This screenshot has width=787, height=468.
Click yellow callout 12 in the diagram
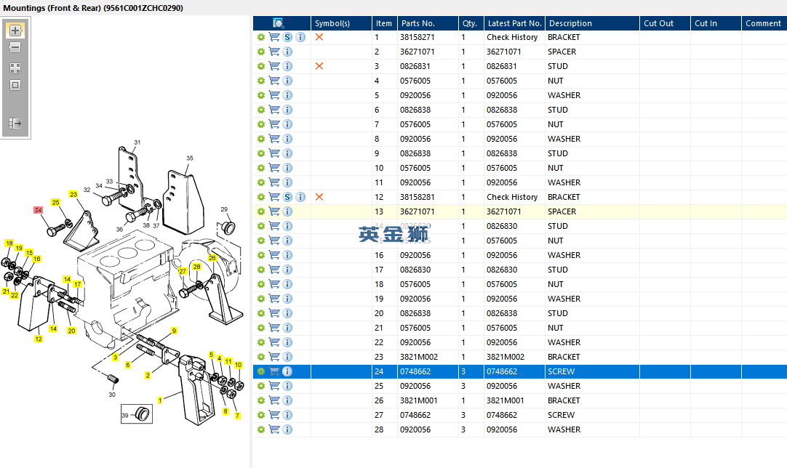[38, 339]
